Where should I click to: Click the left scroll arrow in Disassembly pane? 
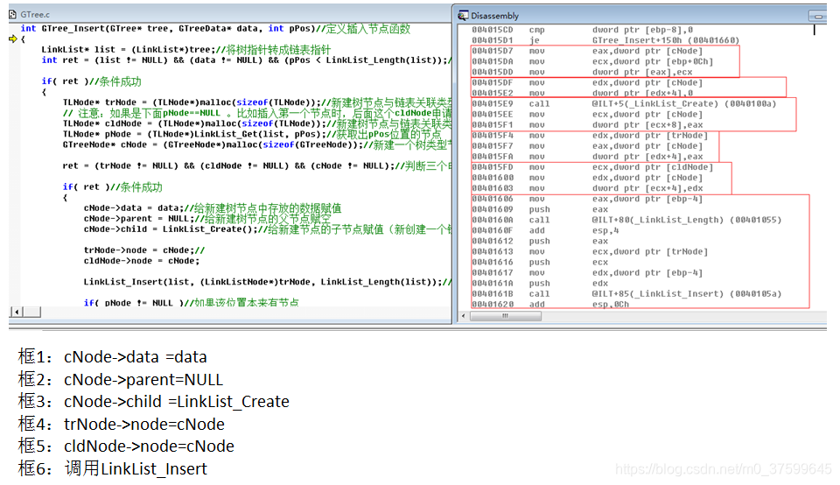[x=464, y=316]
